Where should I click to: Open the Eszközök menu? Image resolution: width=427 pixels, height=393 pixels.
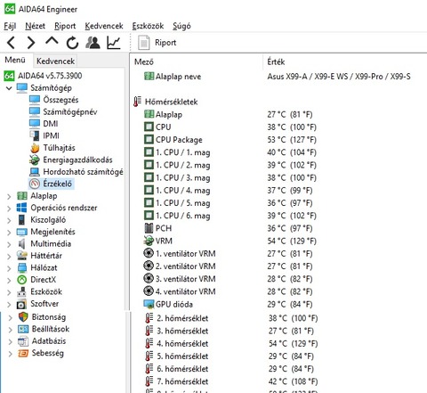point(148,26)
